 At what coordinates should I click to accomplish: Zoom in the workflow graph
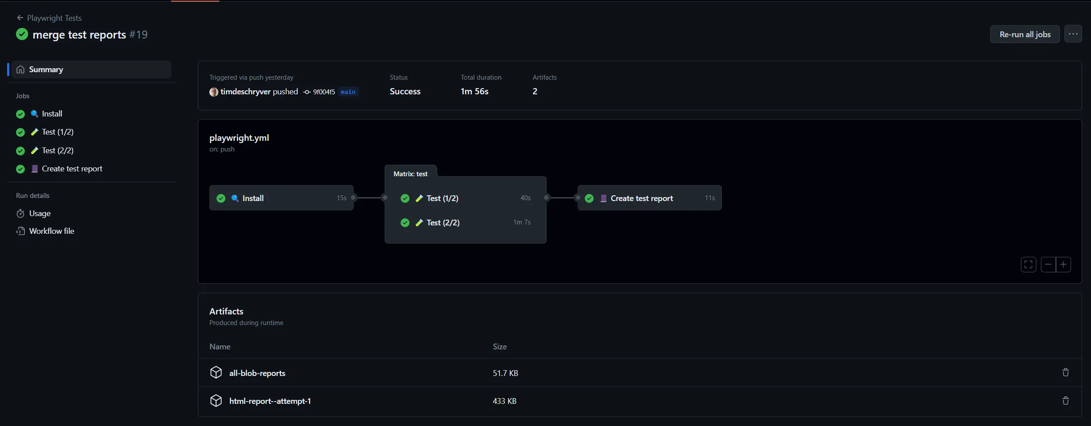1063,265
